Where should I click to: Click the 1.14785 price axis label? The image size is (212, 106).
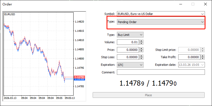coord(80,86)
